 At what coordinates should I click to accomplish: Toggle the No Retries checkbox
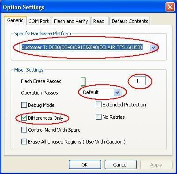pos(98,117)
